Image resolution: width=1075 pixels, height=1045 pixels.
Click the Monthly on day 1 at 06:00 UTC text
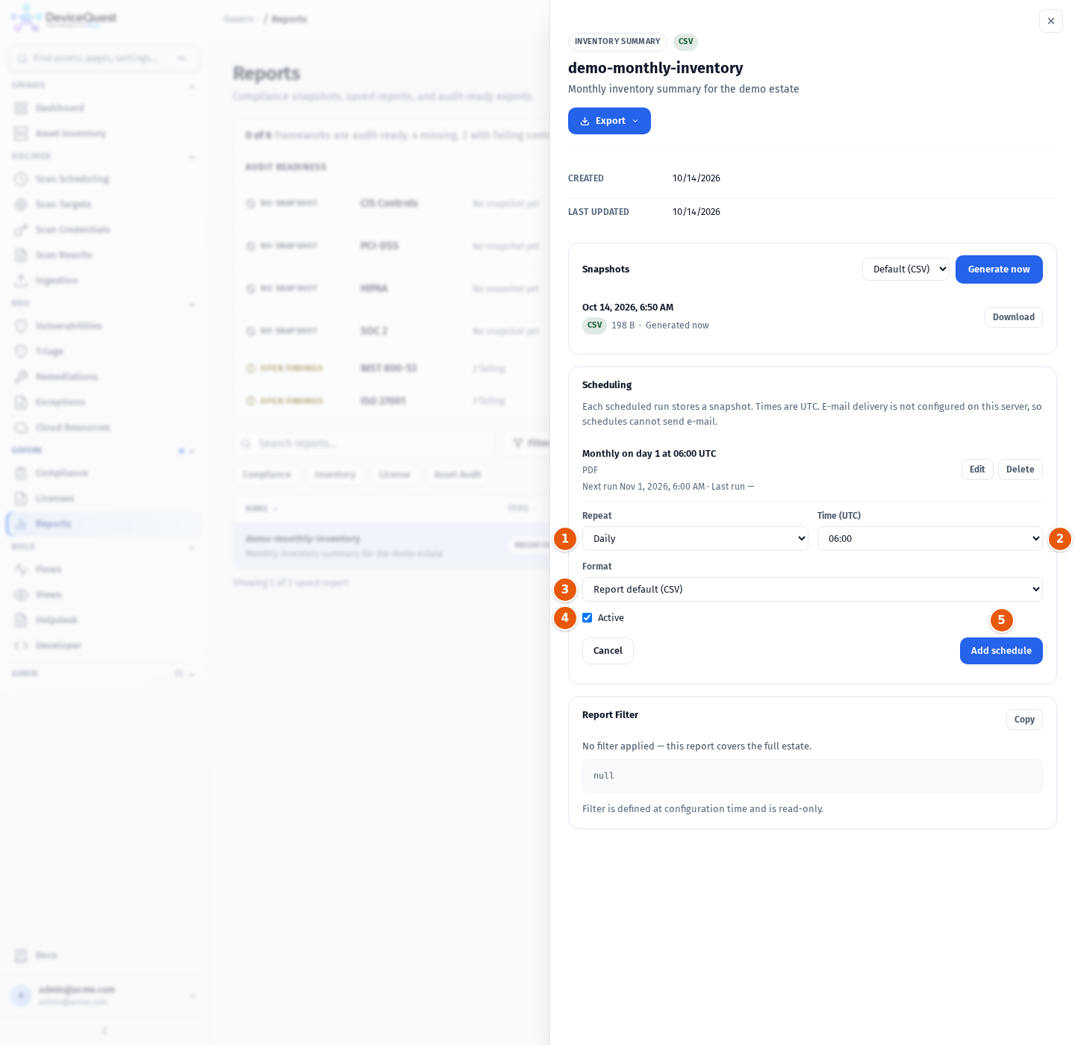(649, 454)
